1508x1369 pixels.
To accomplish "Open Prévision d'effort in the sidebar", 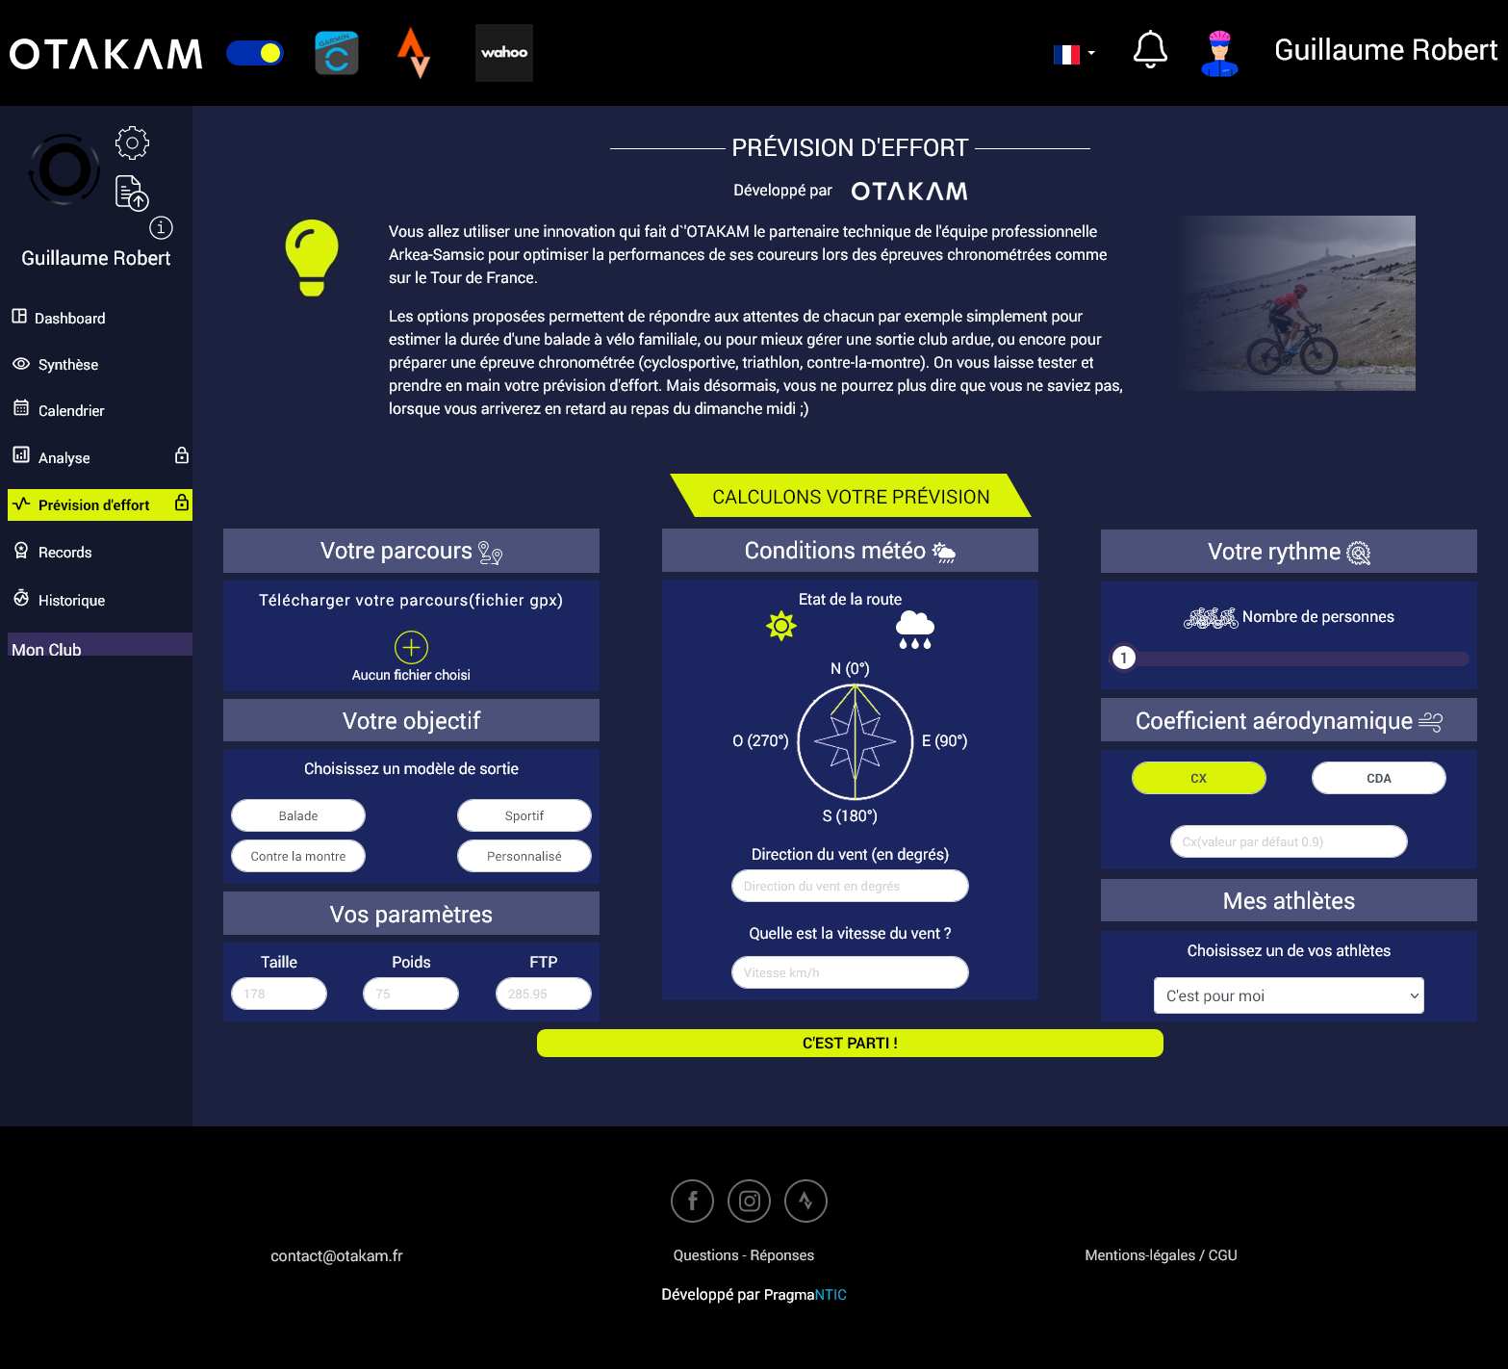I will (100, 504).
